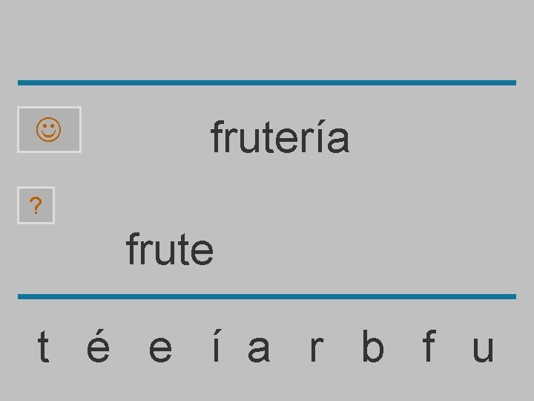Click the smiley face icon

(49, 130)
